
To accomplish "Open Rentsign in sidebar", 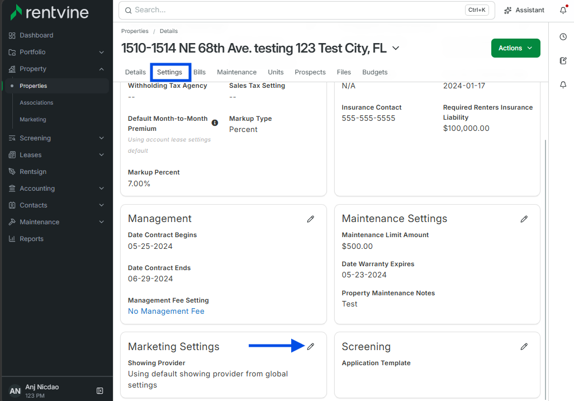I will click(33, 172).
